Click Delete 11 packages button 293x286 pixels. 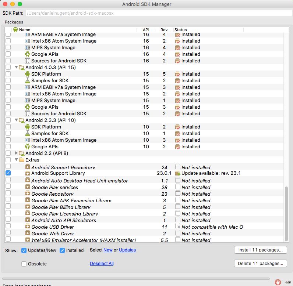(261, 264)
